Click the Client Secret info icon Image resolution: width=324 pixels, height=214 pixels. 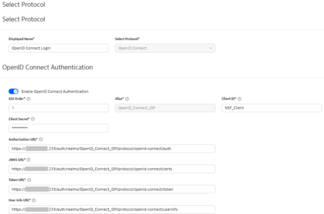tap(33, 119)
